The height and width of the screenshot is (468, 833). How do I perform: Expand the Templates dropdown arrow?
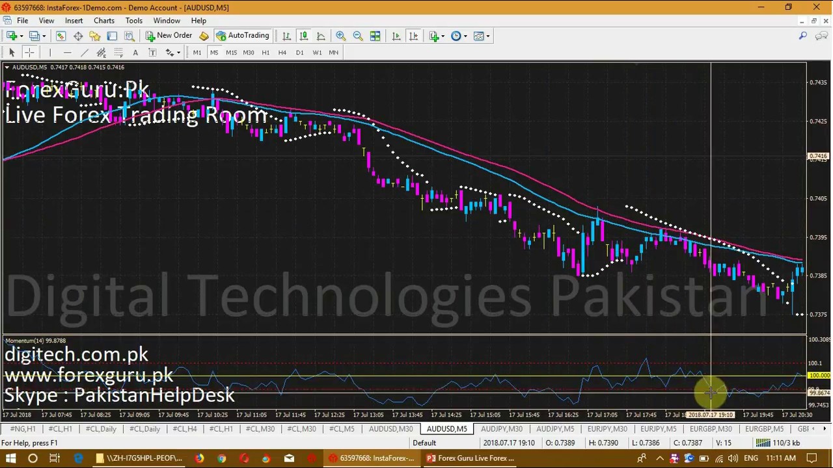pyautogui.click(x=487, y=36)
